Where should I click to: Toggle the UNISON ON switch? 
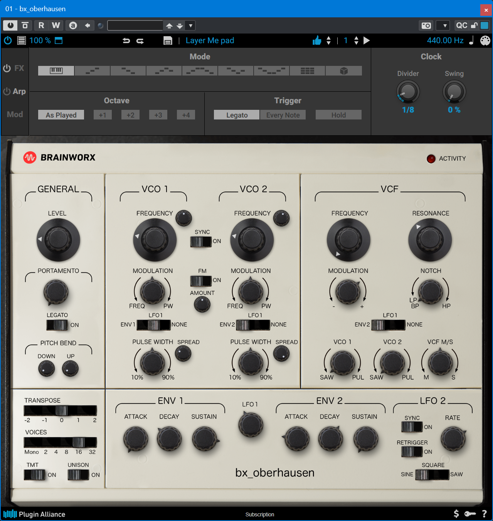pos(79,475)
